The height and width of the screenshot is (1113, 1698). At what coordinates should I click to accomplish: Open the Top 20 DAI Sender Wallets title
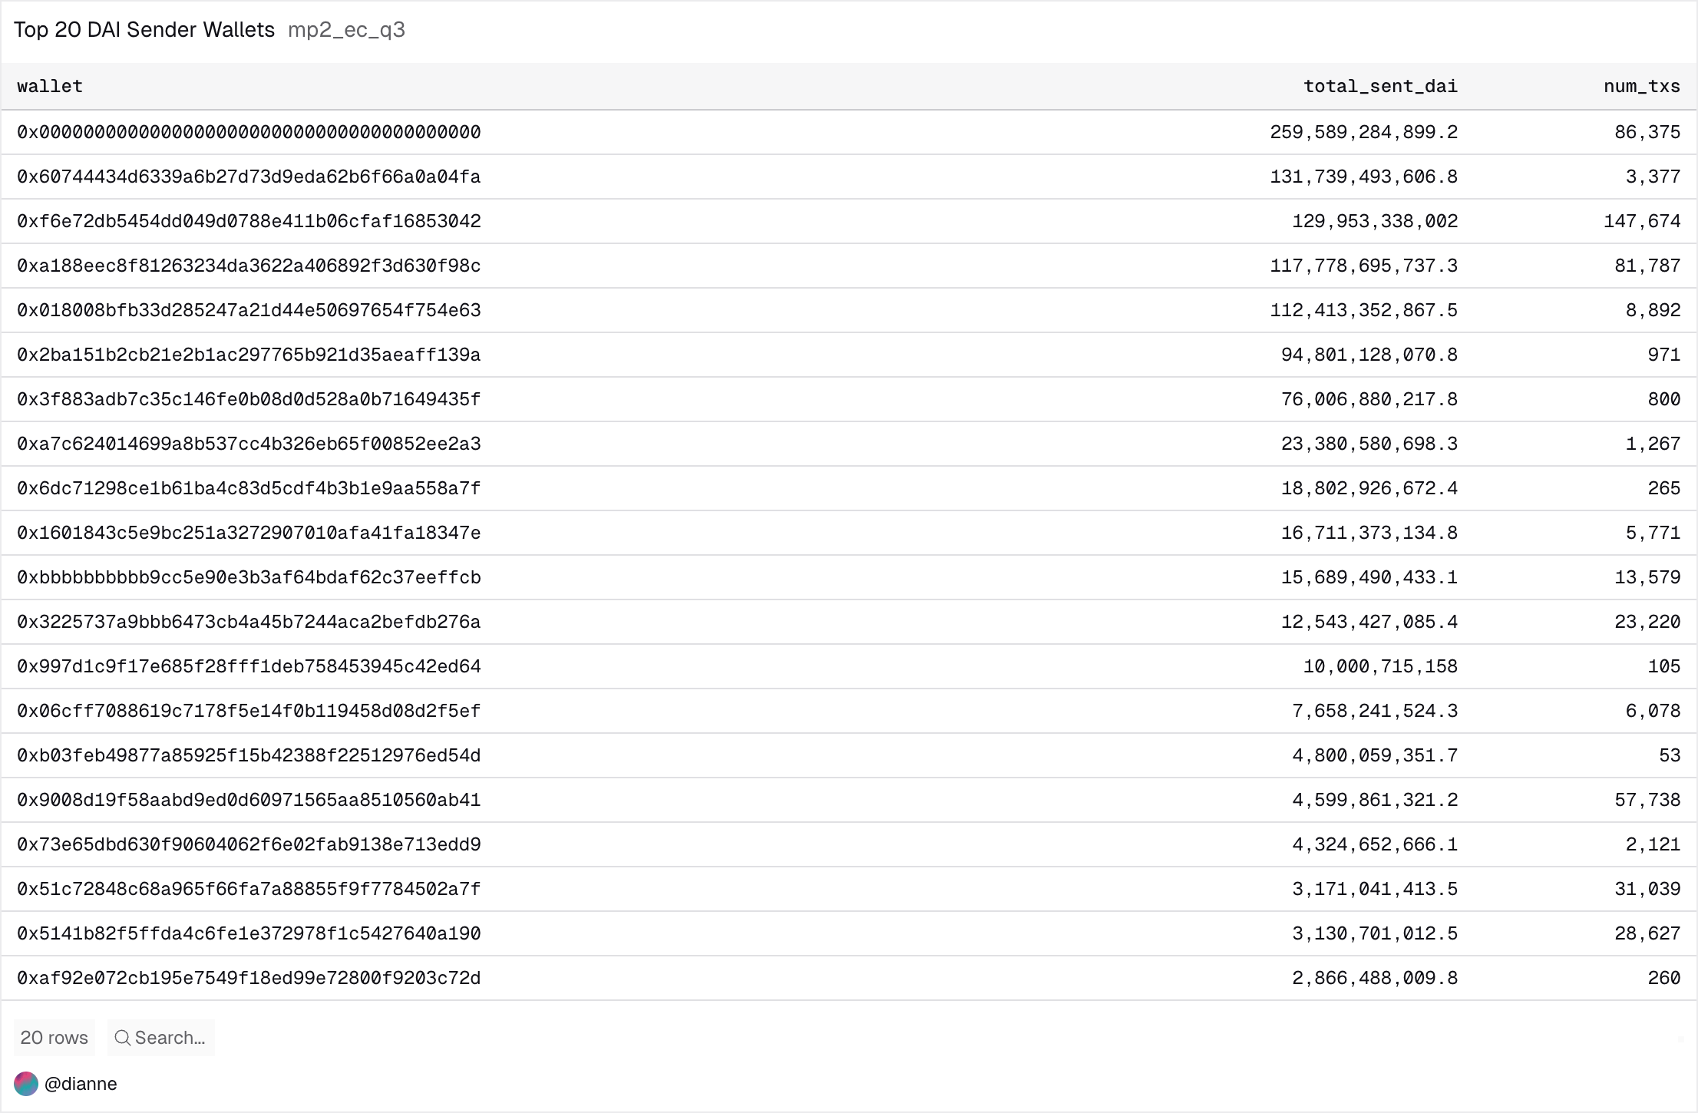coord(144,30)
